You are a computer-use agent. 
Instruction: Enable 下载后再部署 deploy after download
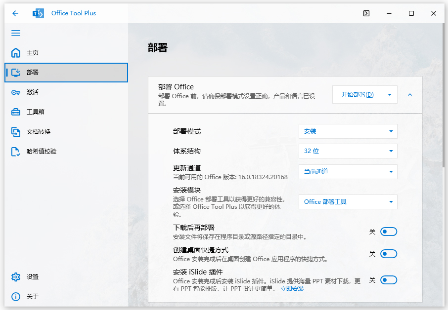tap(389, 231)
